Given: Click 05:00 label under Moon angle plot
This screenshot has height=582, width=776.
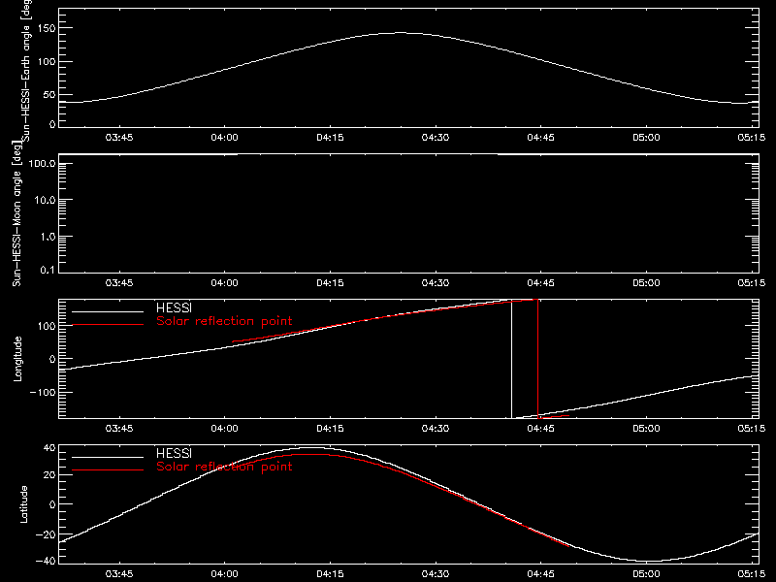Looking at the screenshot, I should pyautogui.click(x=646, y=283).
